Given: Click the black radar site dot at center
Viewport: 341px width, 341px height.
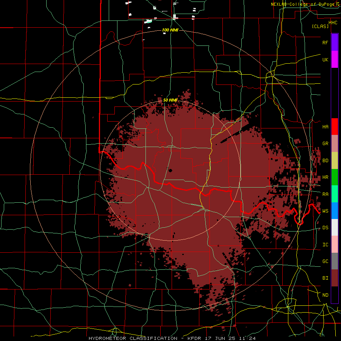Looking at the screenshot, I should tap(170, 170).
